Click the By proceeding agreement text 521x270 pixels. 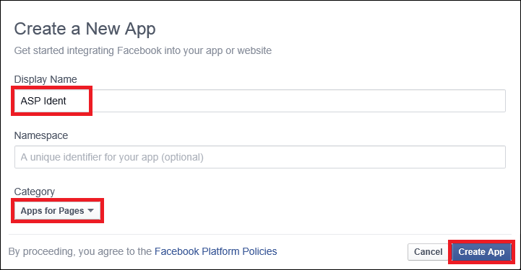pyautogui.click(x=80, y=251)
